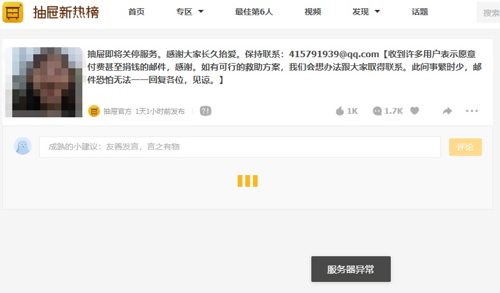Click the ghost user avatar by comment box
The width and height of the screenshot is (500, 293).
[23, 146]
